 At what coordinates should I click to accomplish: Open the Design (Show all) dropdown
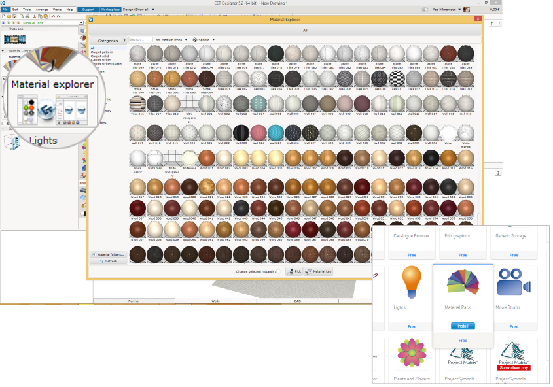[x=139, y=10]
